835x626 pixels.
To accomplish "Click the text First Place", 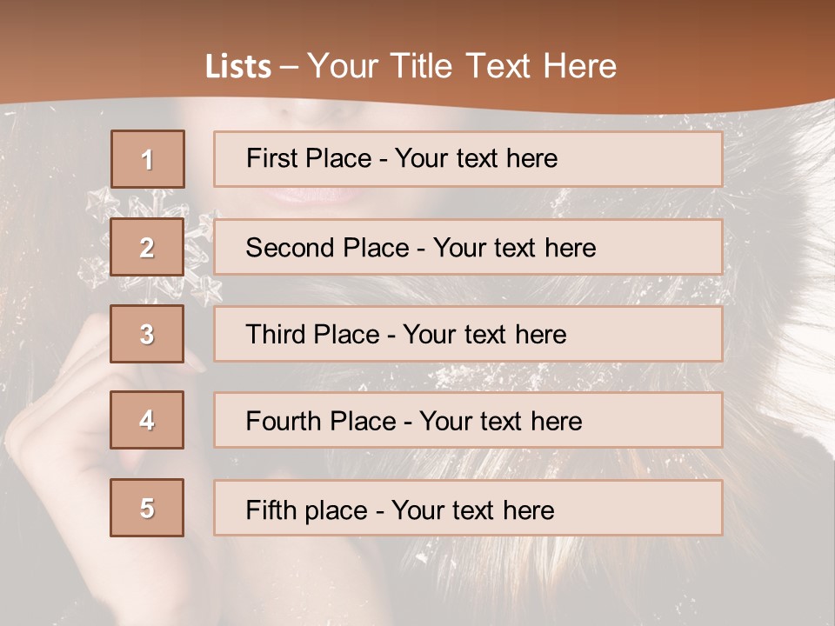I will (309, 158).
